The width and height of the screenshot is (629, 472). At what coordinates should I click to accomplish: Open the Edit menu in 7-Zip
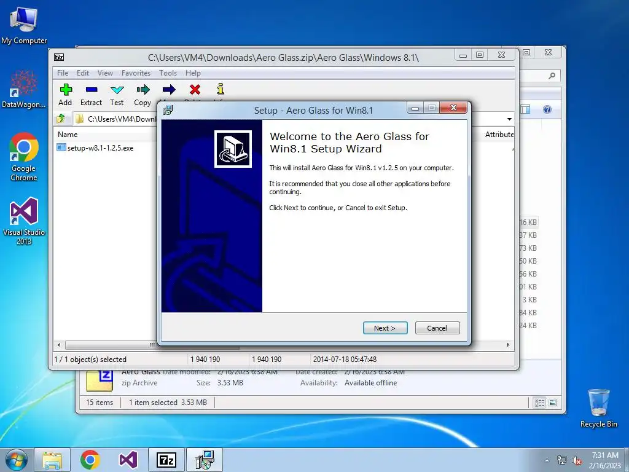point(83,73)
